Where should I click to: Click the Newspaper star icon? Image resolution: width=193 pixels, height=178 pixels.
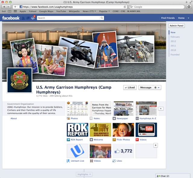pos(114,119)
